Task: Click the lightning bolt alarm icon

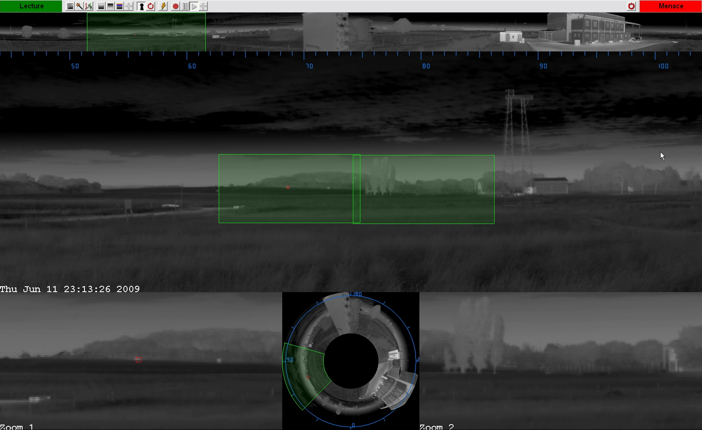Action: [x=163, y=6]
